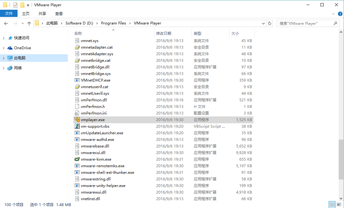344x208 pixels.
Task: Click the vmplayer.exe application icon
Action: tap(77, 120)
